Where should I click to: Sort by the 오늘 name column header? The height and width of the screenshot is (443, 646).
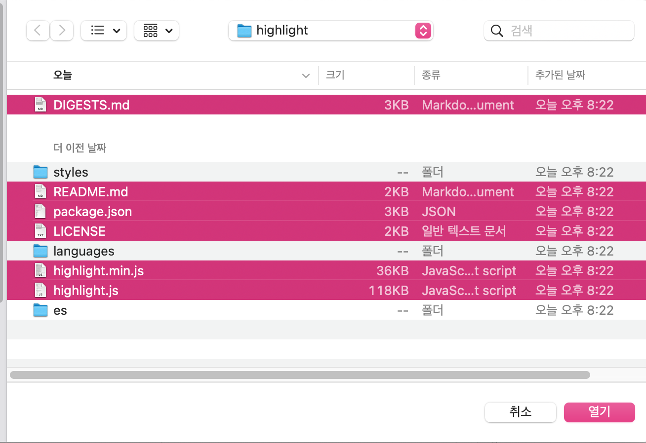click(x=63, y=75)
